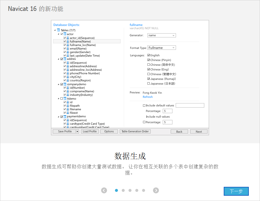The image size is (260, 201).
Task: Select the last_update(Date Time) row
Action: 85,56
